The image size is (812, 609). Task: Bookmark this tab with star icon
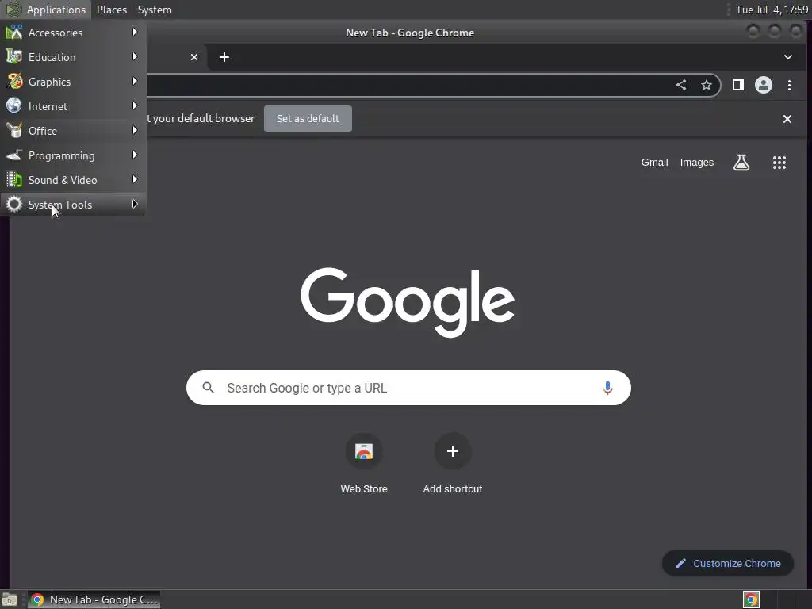click(707, 85)
